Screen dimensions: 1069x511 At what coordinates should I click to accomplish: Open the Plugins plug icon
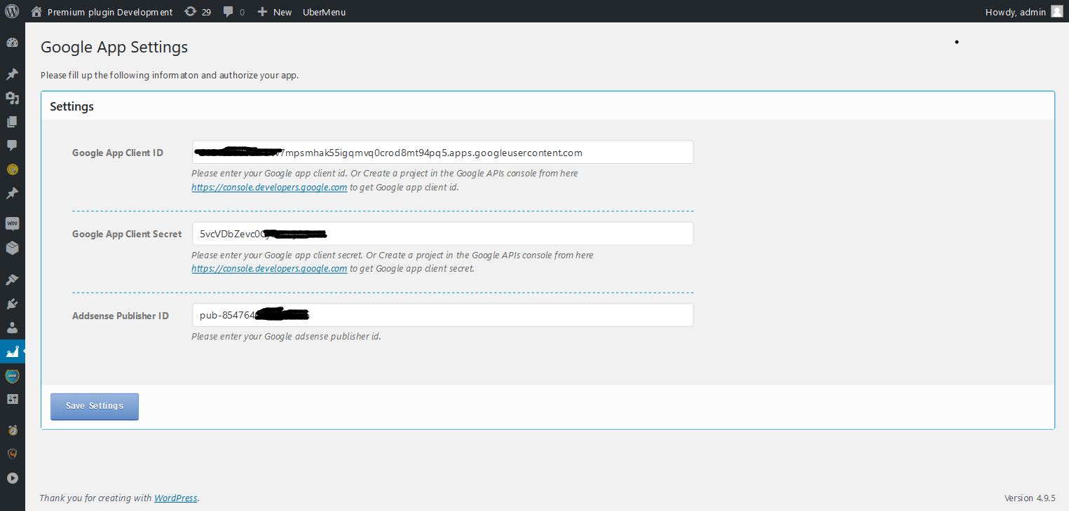point(12,303)
